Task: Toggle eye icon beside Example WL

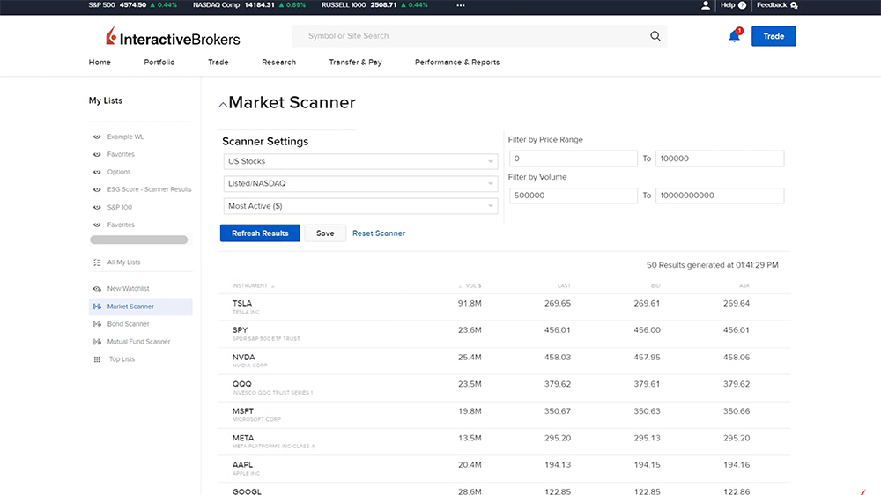Action: (x=97, y=137)
